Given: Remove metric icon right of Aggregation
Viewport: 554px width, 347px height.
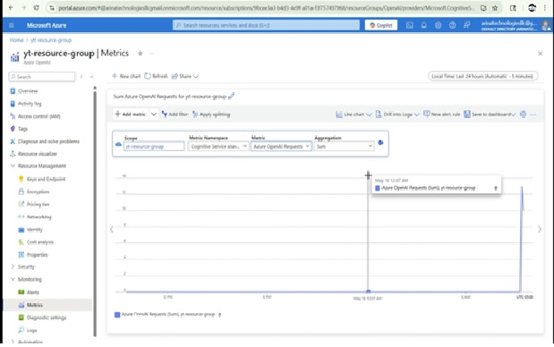Looking at the screenshot, I should click(x=380, y=142).
